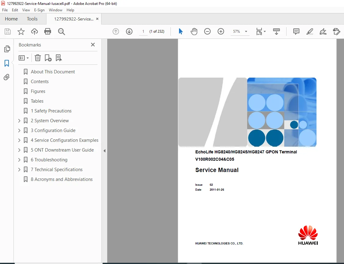Open bookmarks options dropdown menu
This screenshot has height=264, width=344.
(24, 58)
